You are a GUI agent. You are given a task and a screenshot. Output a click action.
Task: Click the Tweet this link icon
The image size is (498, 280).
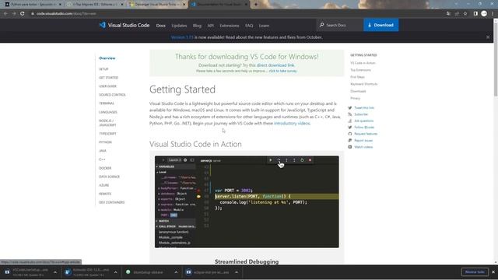pyautogui.click(x=350, y=107)
